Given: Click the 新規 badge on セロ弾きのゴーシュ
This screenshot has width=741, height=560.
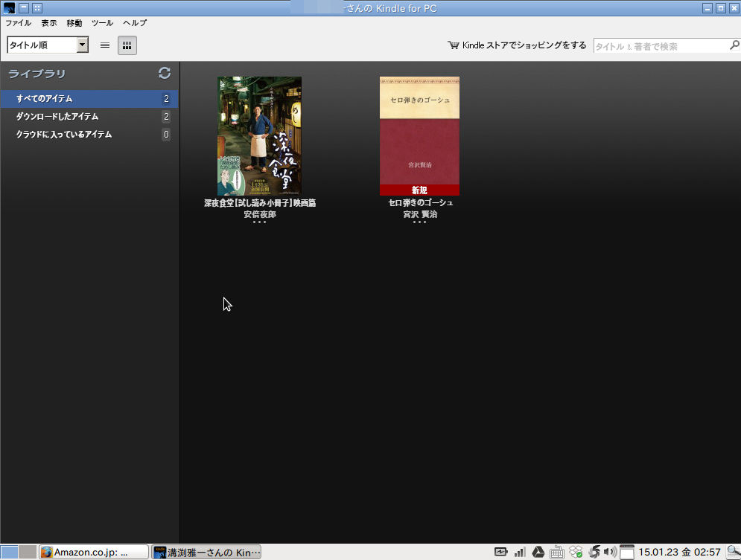Looking at the screenshot, I should [419, 190].
